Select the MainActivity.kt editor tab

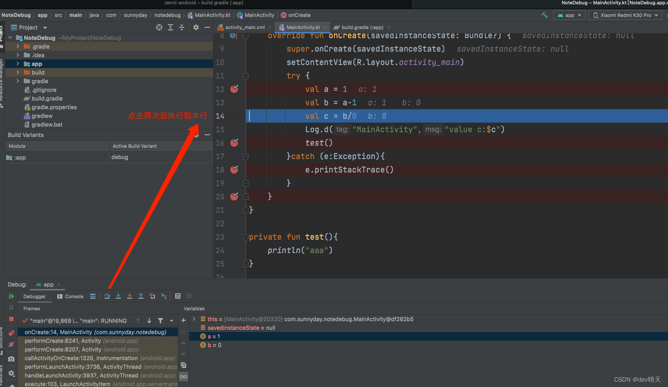[x=303, y=27]
